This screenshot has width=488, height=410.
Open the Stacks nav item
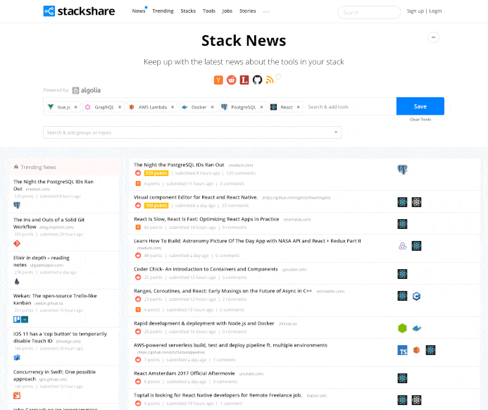[x=188, y=11]
